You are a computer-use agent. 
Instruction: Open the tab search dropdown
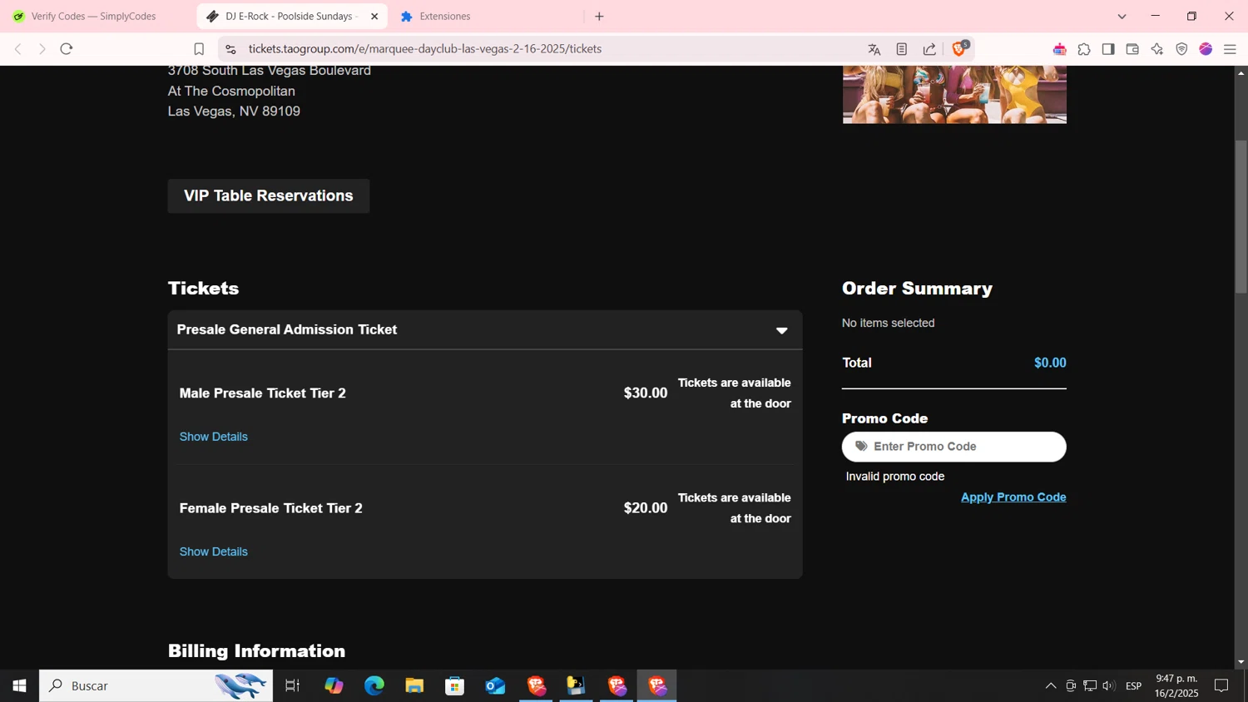click(1122, 16)
